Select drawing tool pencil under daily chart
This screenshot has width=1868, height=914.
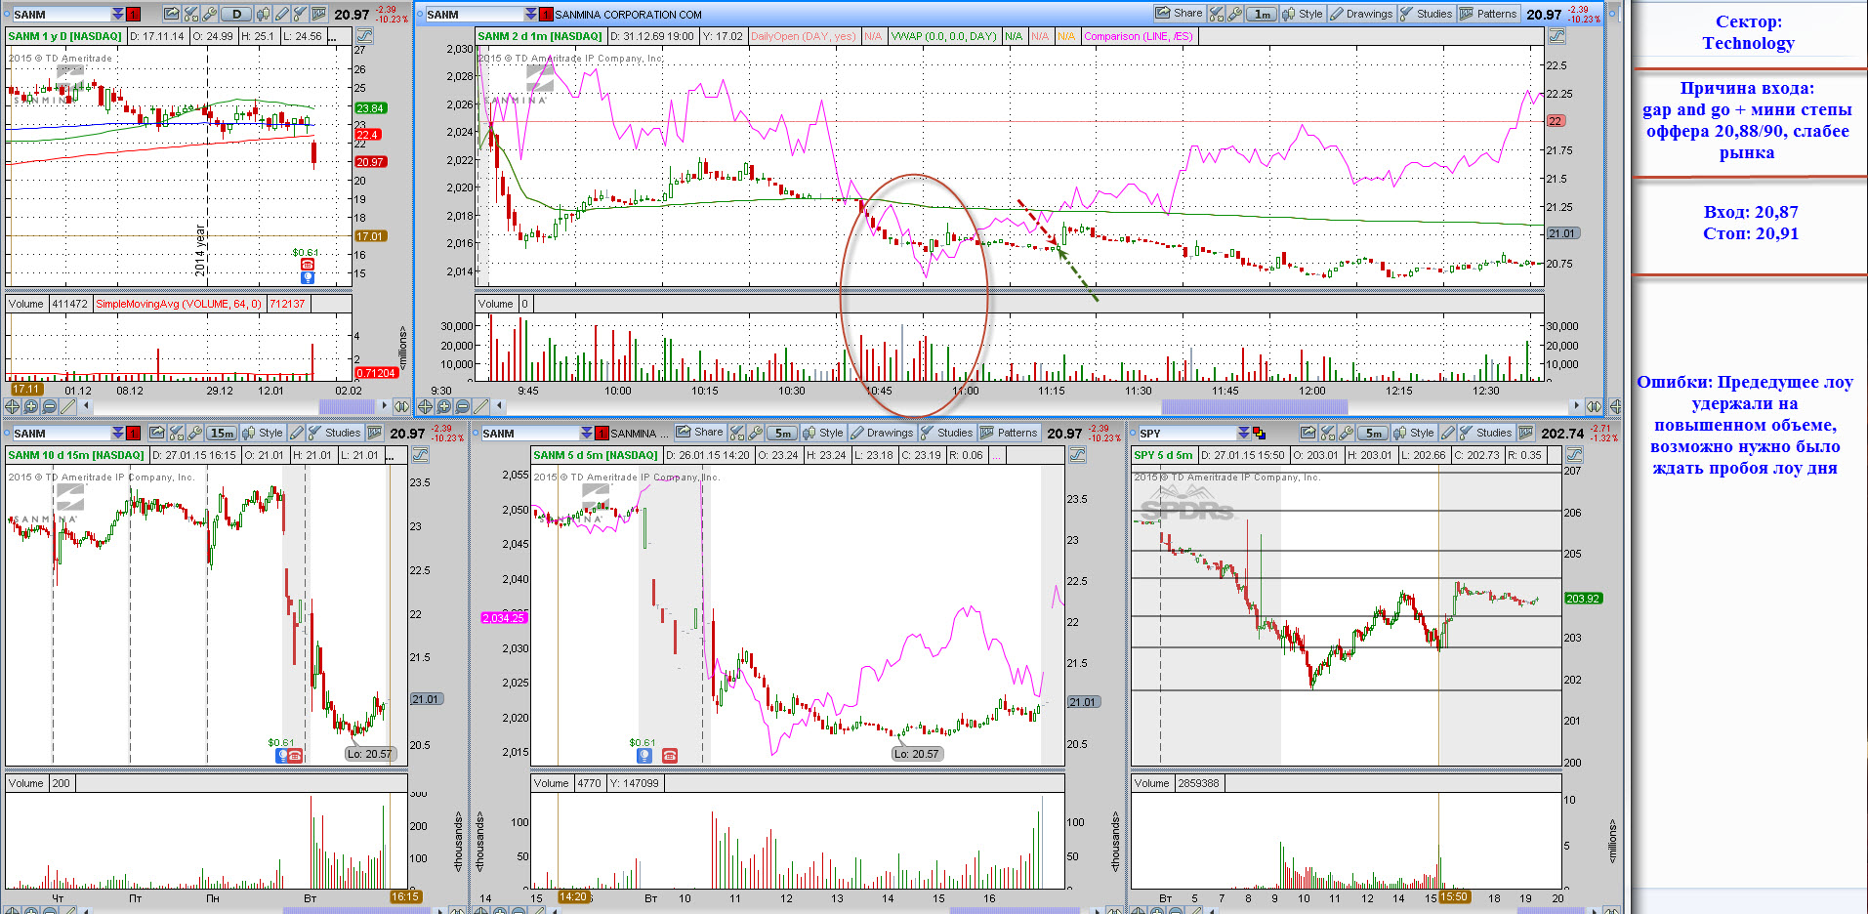[x=68, y=406]
